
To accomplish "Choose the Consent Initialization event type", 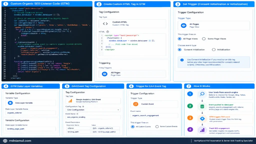I will click(x=179, y=50).
